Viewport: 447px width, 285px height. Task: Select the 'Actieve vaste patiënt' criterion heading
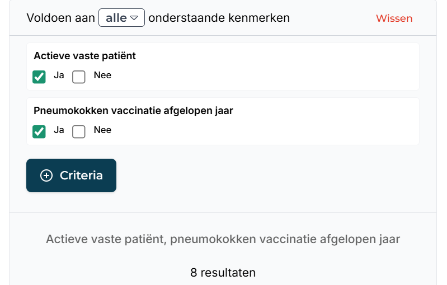tap(84, 56)
